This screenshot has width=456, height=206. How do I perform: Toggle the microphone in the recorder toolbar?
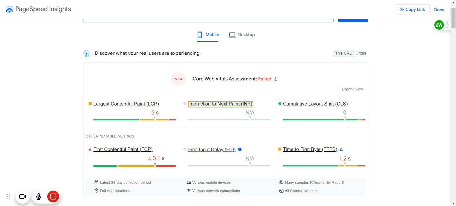coord(39,197)
